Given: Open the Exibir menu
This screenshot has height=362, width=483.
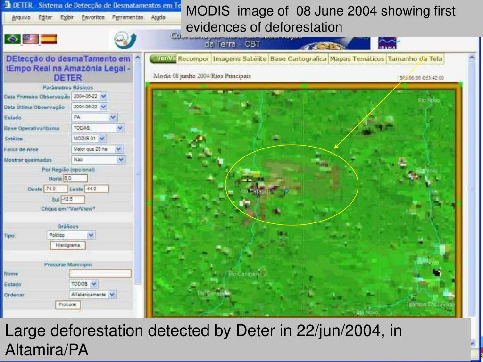Looking at the screenshot, I should click(x=67, y=17).
